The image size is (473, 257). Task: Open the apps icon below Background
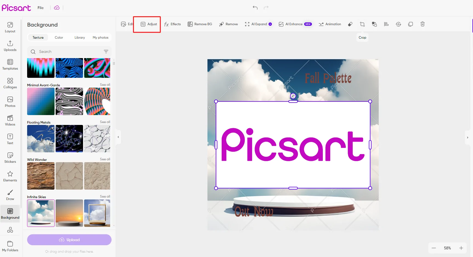point(10,230)
